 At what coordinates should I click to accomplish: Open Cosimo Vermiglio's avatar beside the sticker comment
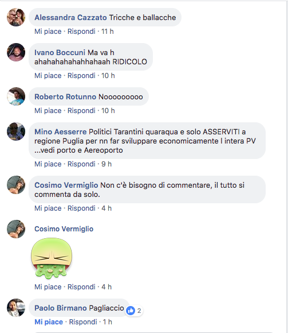click(x=16, y=229)
